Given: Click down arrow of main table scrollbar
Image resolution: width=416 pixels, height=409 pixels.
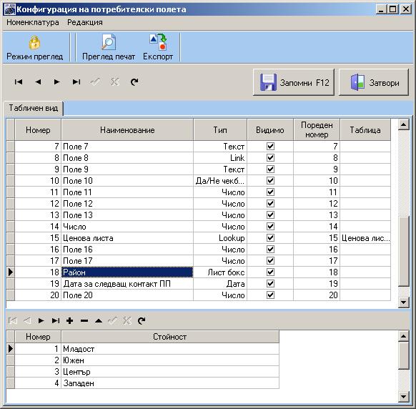Looking at the screenshot, I should (404, 302).
